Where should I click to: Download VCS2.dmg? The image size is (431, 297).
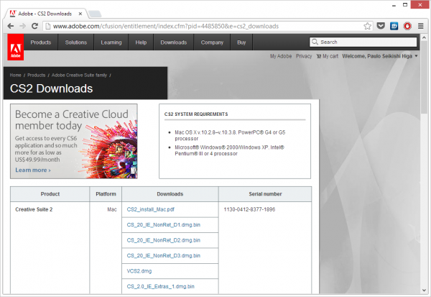click(139, 271)
